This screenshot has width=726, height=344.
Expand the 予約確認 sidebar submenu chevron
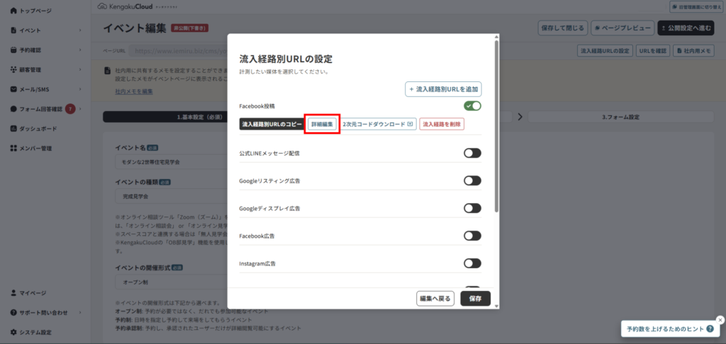[80, 50]
